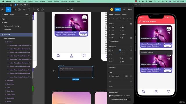The image size is (186, 104).
Task: Switch to the Prototype tab
Action: click(x=117, y=14)
